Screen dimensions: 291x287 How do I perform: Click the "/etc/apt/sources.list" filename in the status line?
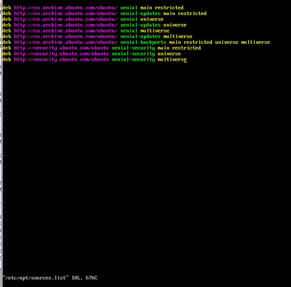tap(36, 278)
